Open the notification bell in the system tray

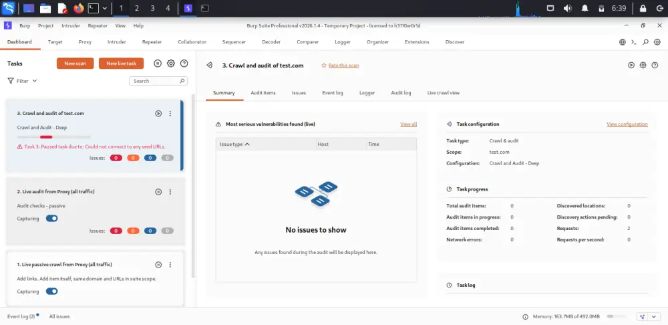point(585,8)
